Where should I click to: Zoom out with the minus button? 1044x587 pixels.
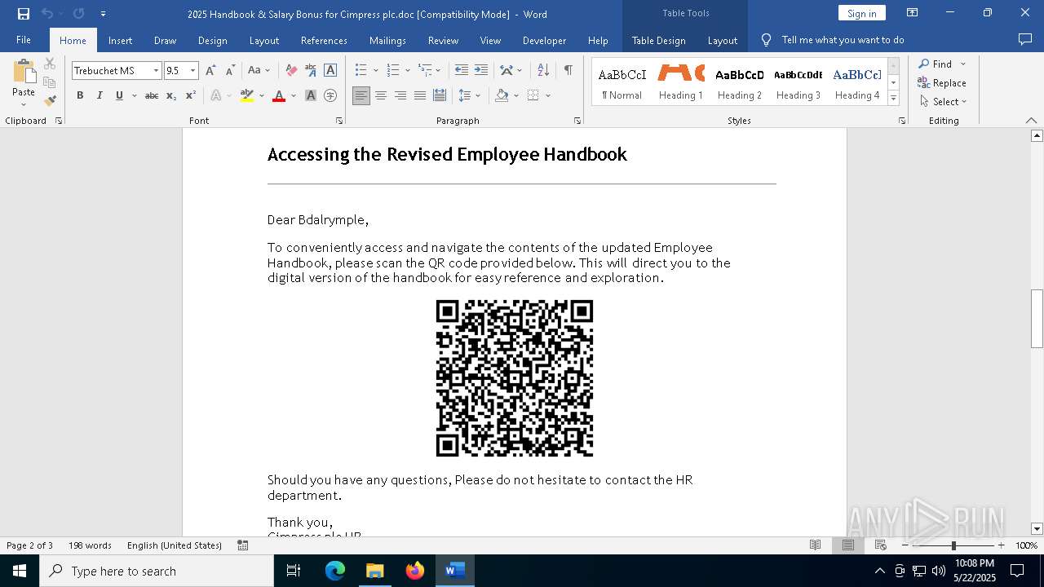(905, 545)
